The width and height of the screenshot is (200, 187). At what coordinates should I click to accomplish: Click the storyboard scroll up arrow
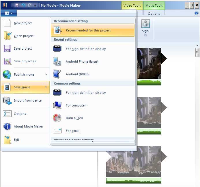197,46
